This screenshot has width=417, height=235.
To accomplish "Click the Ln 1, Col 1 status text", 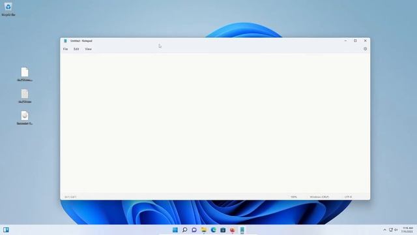I will (x=70, y=197).
